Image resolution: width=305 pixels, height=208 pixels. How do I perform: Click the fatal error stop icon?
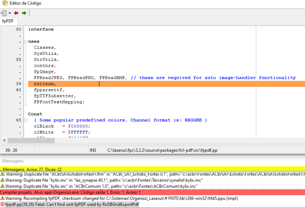2,204
